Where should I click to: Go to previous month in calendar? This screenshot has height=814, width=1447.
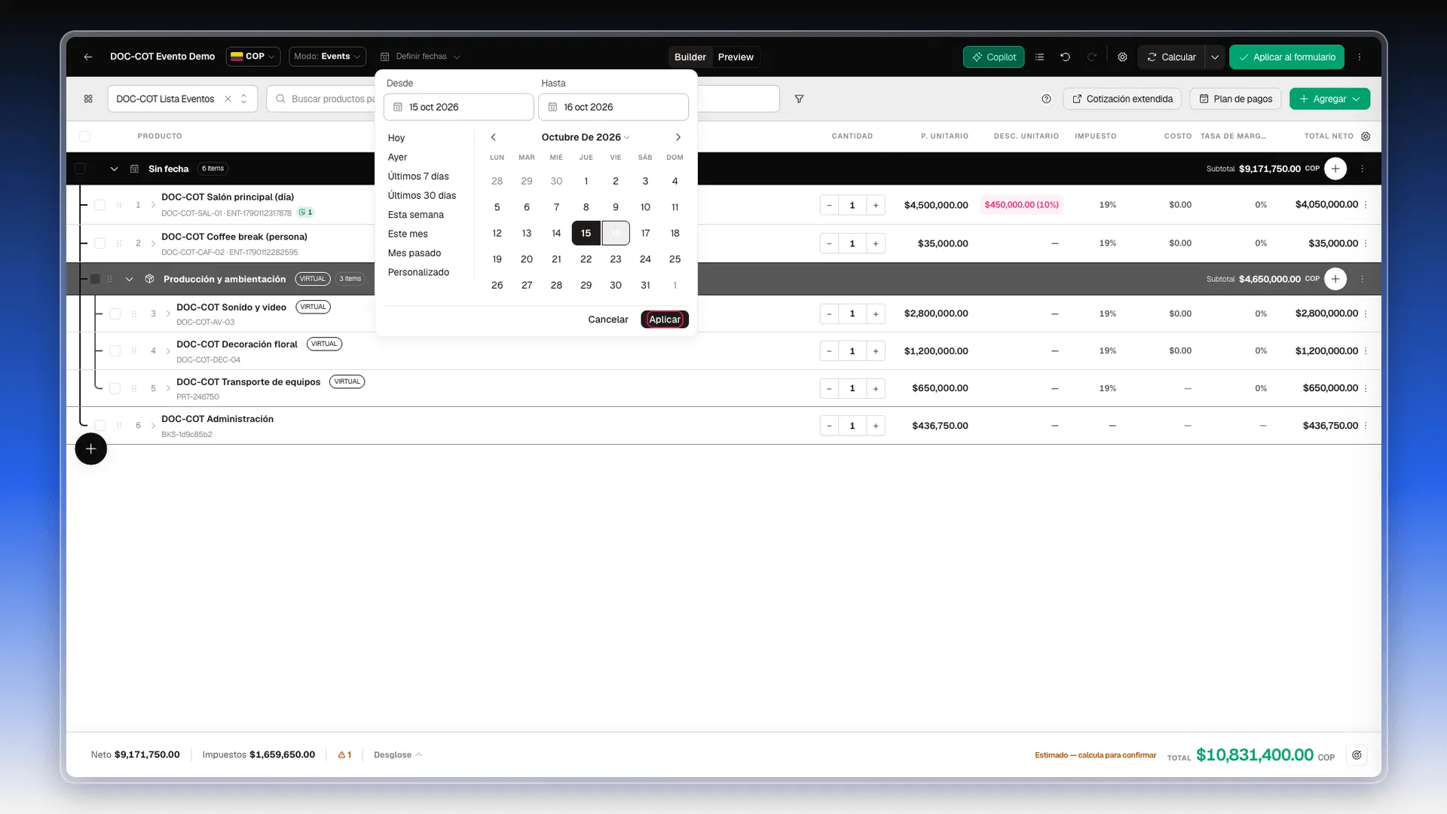click(494, 137)
